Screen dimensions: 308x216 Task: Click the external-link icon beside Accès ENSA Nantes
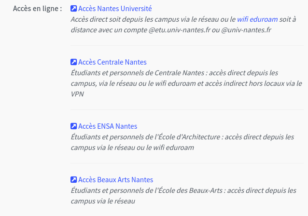(x=74, y=126)
